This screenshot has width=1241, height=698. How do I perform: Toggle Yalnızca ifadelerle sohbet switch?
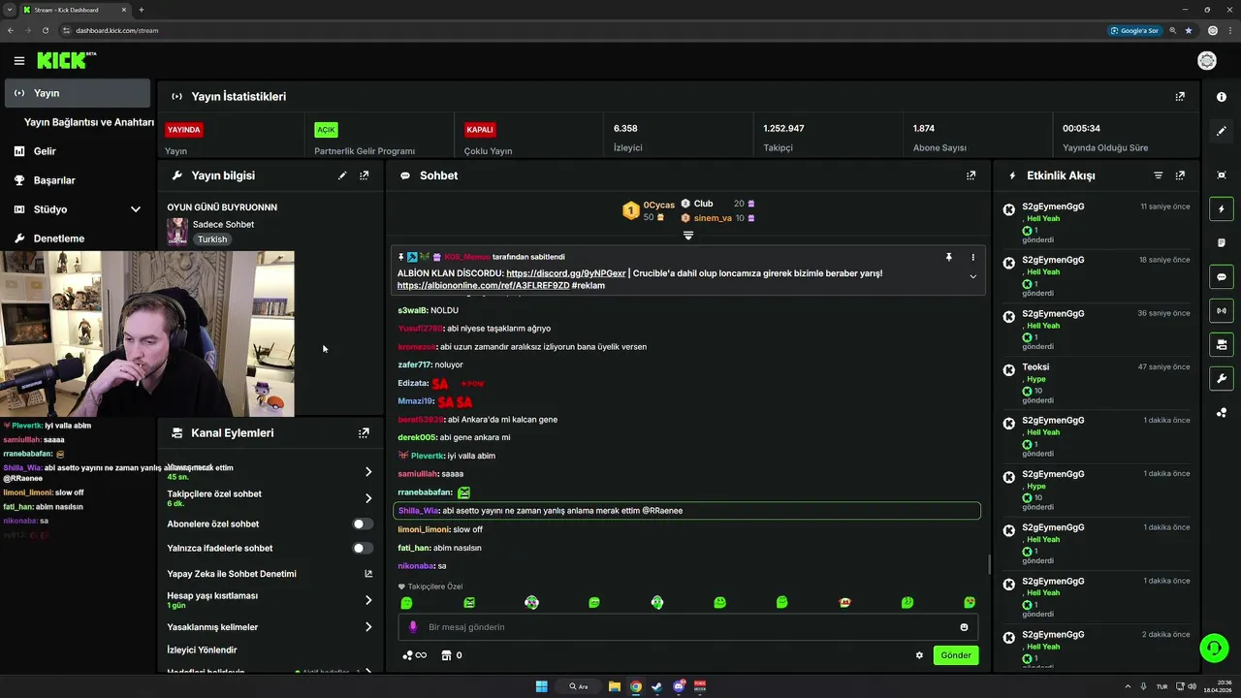[x=362, y=548]
